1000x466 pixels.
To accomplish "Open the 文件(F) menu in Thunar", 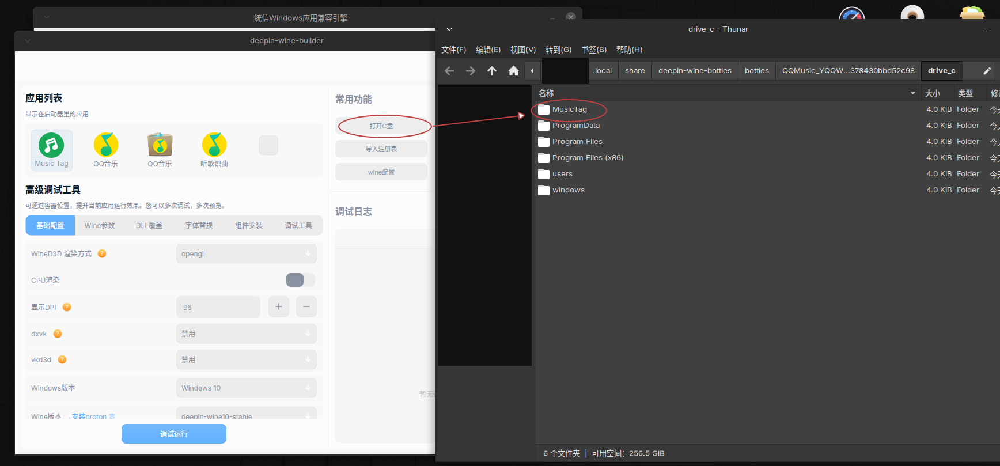I will click(x=454, y=50).
